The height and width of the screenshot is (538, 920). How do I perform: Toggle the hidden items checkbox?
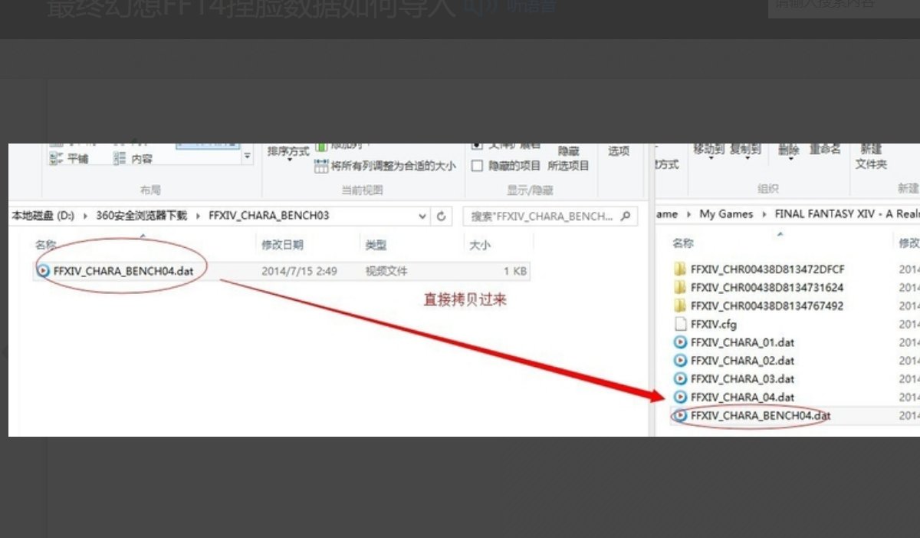point(477,166)
